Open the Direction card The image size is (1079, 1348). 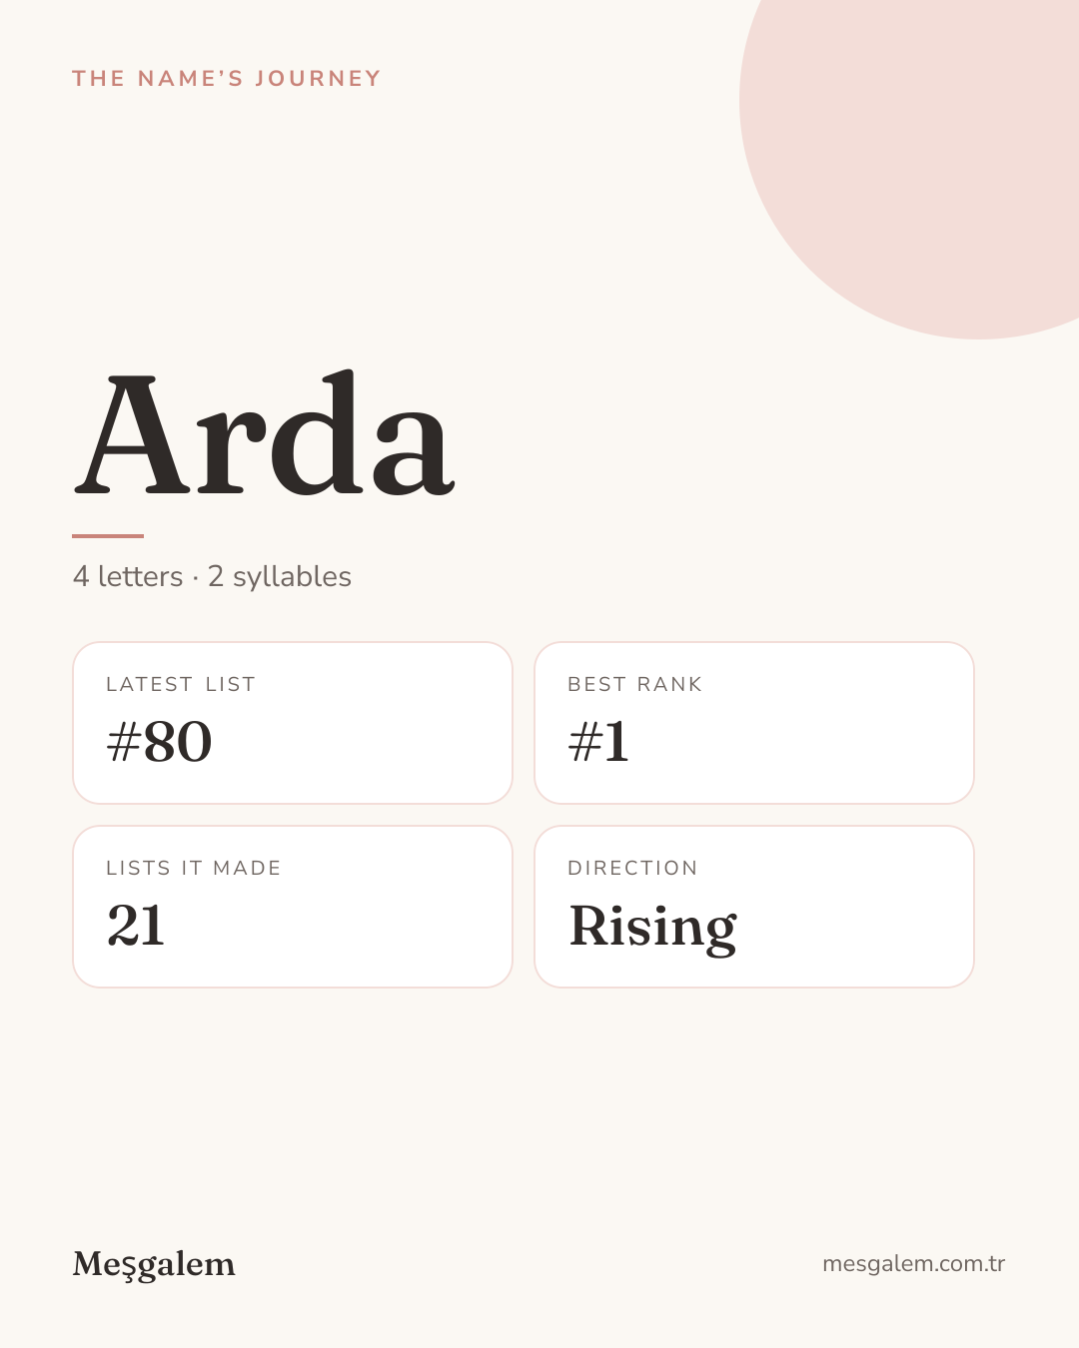[x=754, y=907]
